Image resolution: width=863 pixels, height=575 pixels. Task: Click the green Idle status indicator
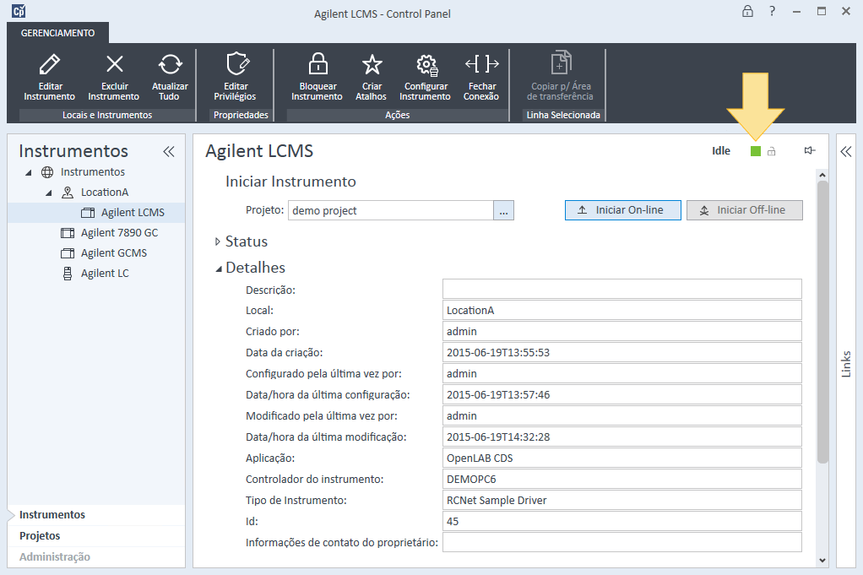click(x=756, y=151)
